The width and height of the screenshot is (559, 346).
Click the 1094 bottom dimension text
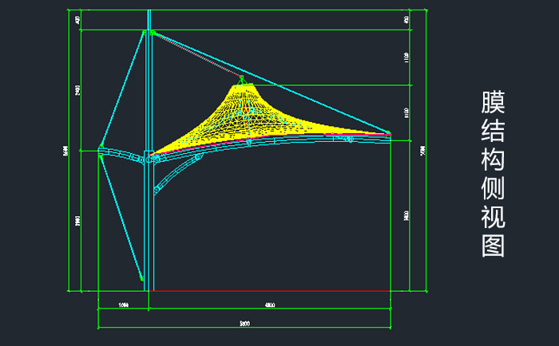click(123, 305)
